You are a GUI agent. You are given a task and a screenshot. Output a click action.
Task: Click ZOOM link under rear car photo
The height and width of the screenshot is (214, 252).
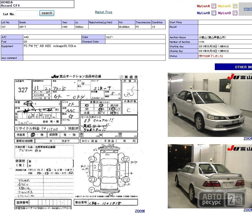tap(248, 210)
